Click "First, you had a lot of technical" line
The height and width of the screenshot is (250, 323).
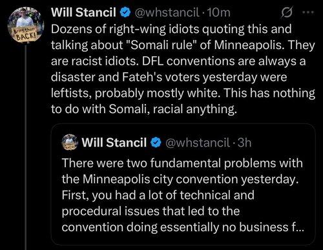[158, 195]
